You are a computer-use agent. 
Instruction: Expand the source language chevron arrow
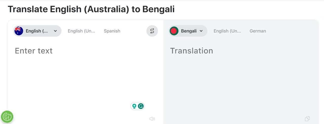(x=55, y=31)
